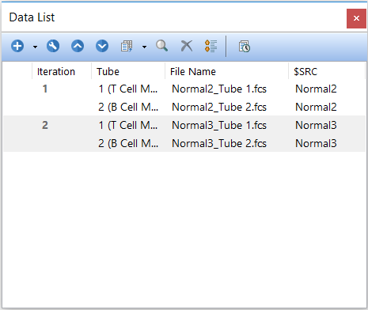
Task: Click the columns list icon
Action: tap(127, 47)
